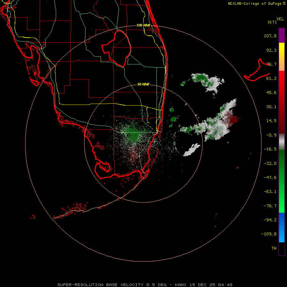Click the [KT] units label

[272, 22]
